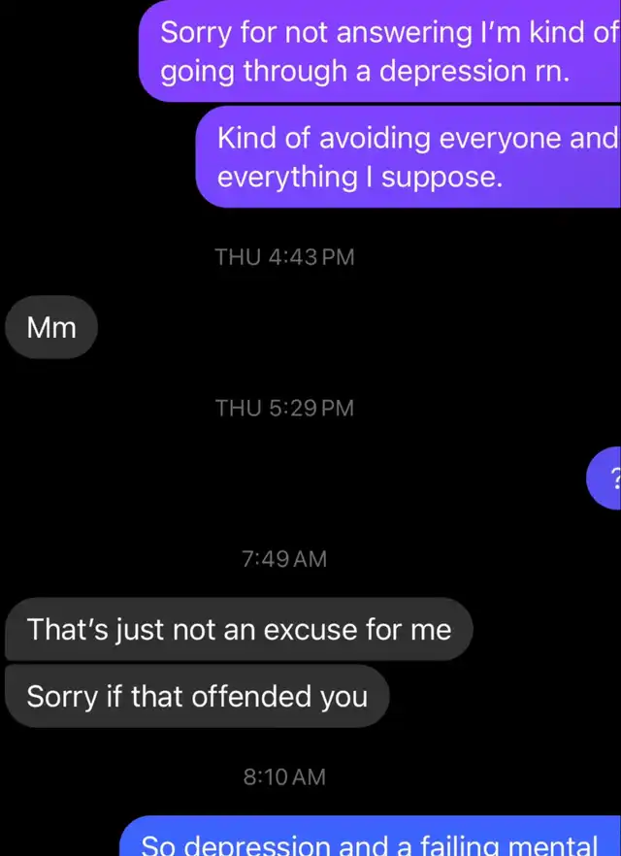Click the THU 4:43 PM timestamp
This screenshot has width=621, height=856.
pos(285,256)
